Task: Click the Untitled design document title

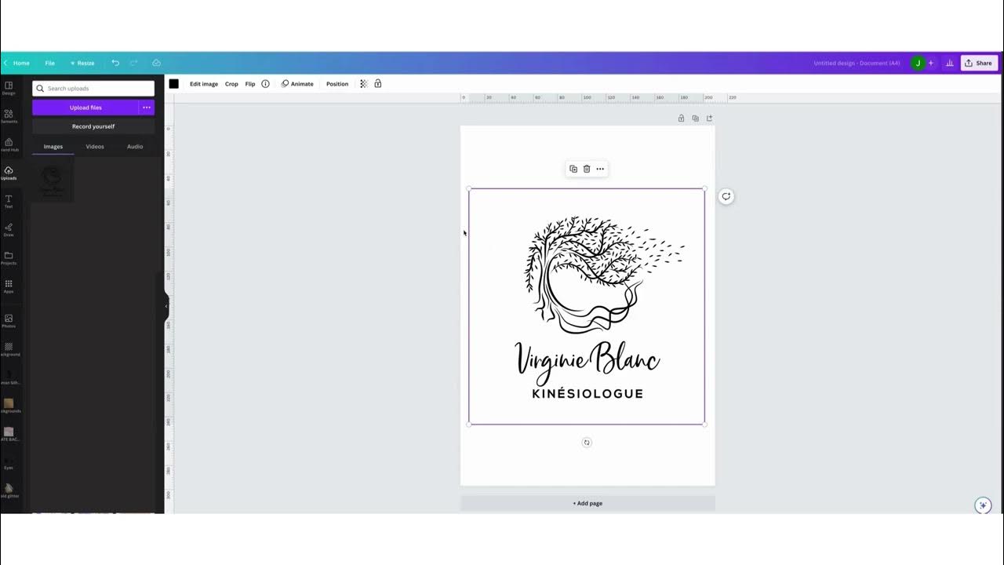Action: click(x=857, y=63)
